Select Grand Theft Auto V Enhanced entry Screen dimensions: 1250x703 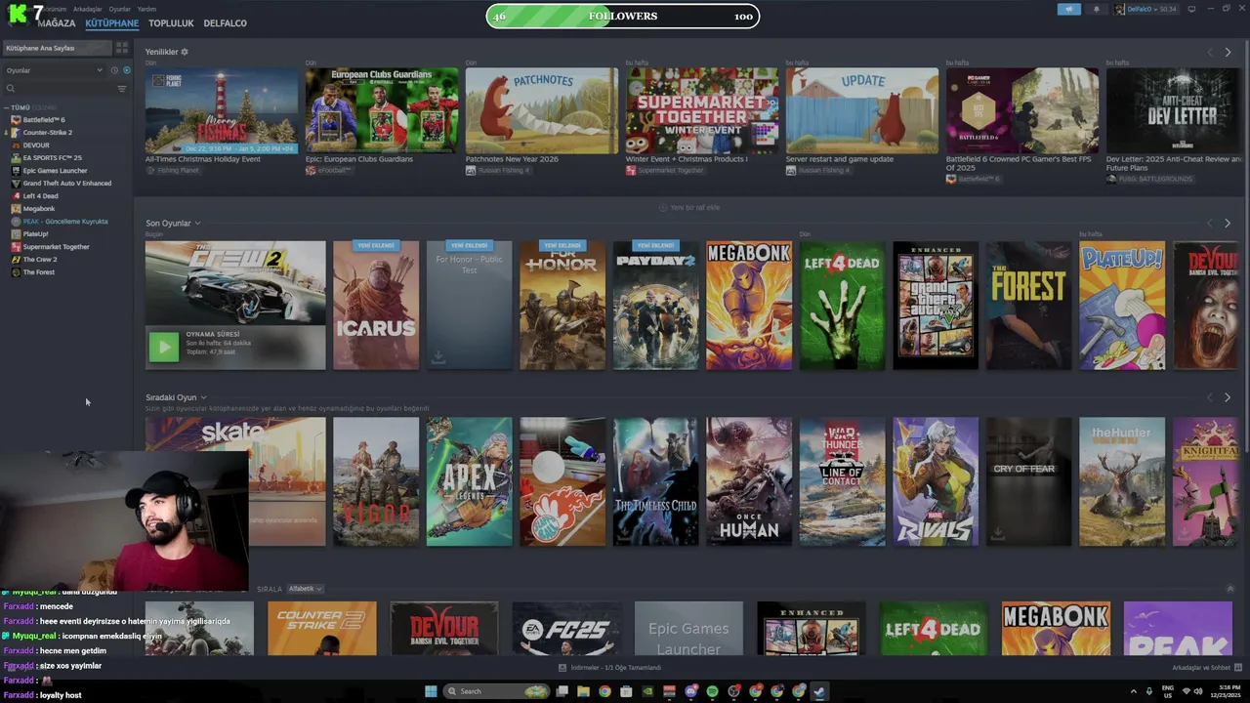pyautogui.click(x=66, y=184)
